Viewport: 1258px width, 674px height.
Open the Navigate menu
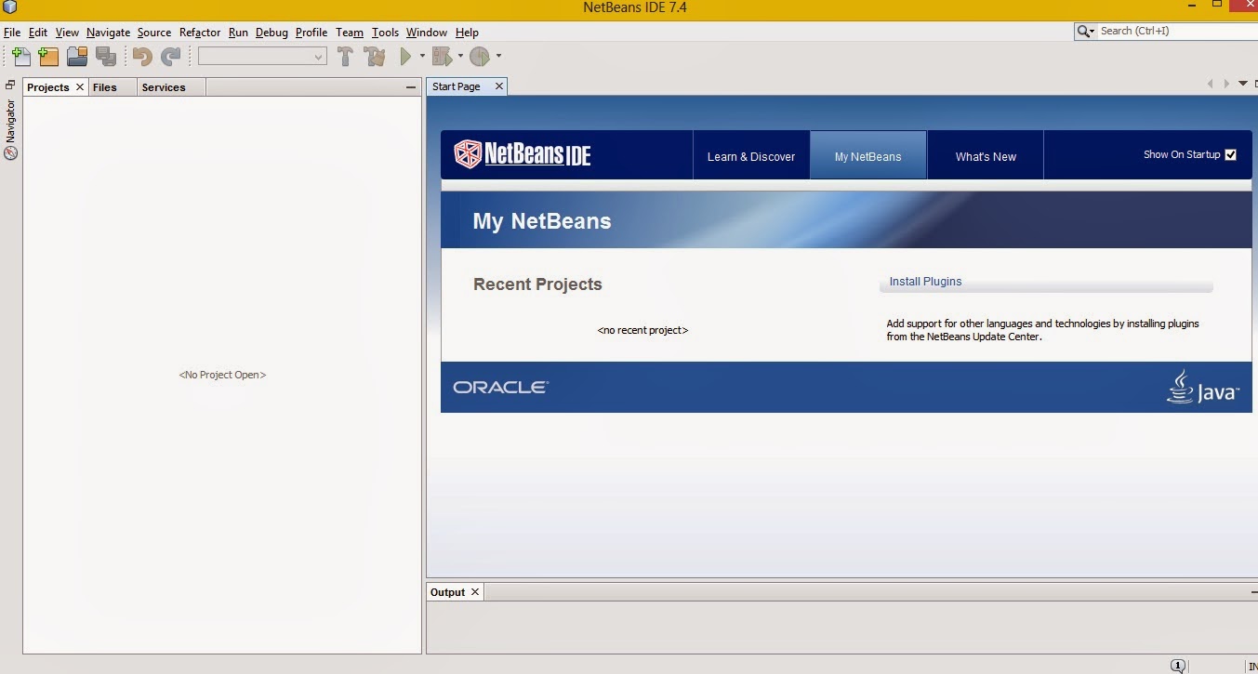108,32
